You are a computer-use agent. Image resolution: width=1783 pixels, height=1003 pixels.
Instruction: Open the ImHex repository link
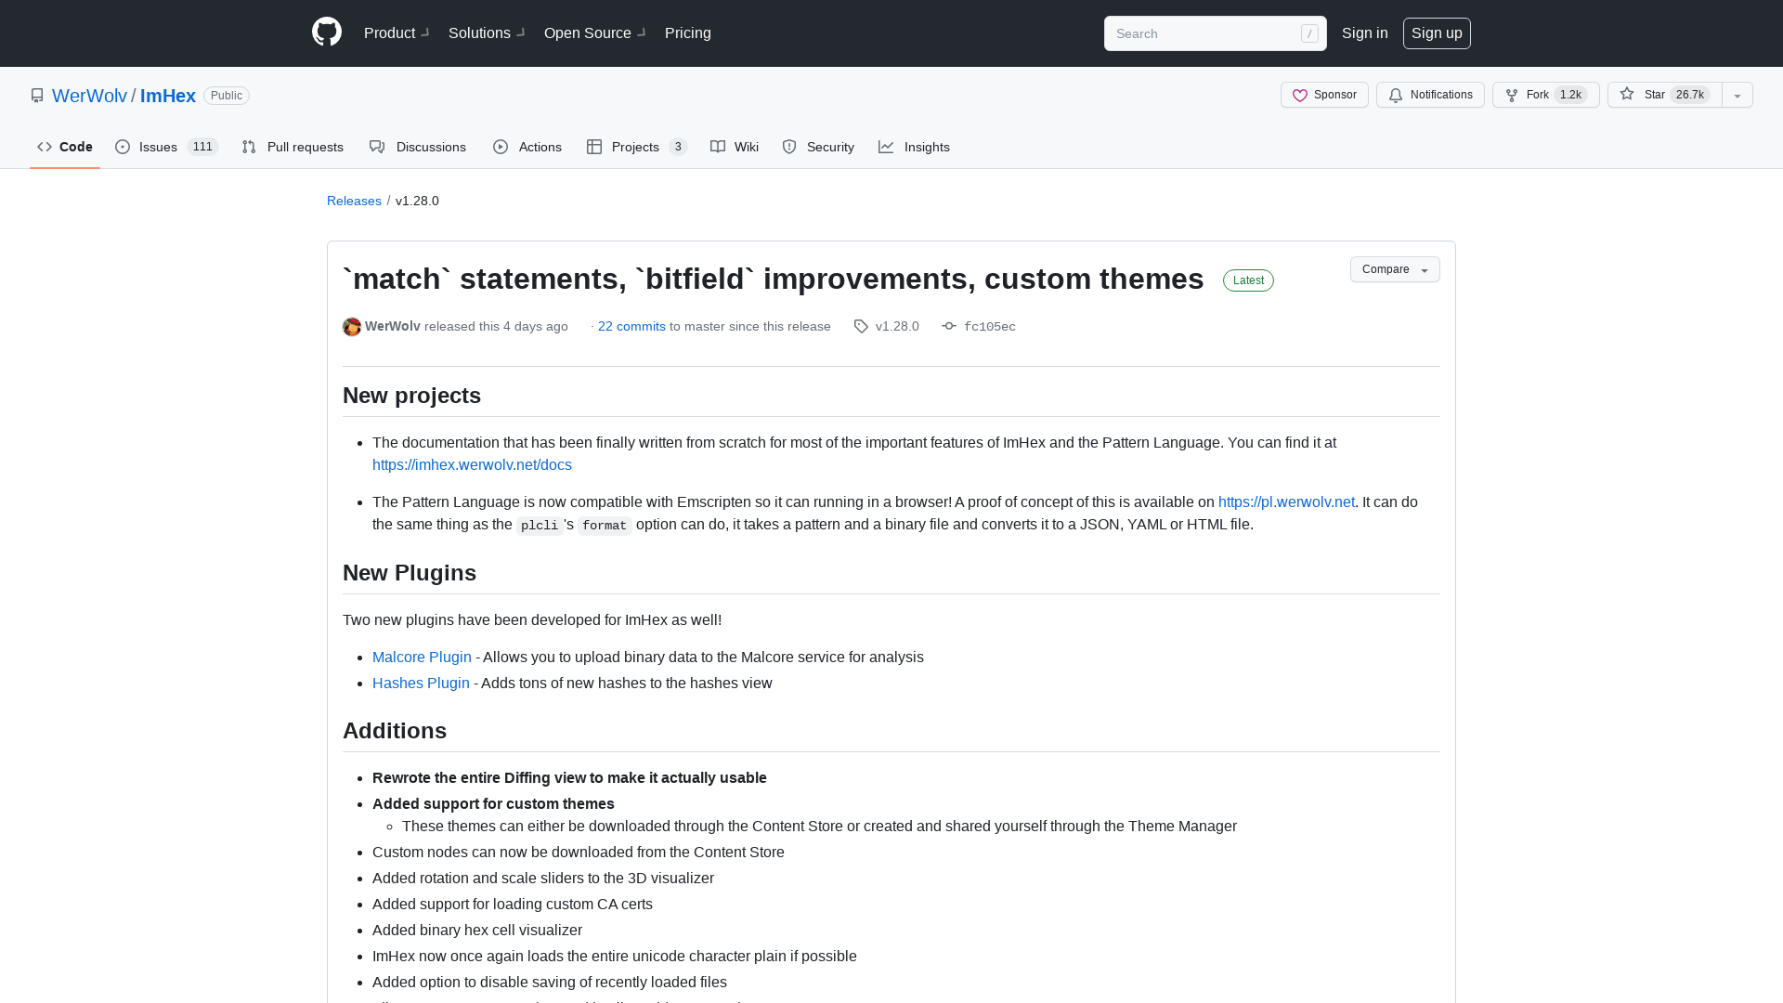pos(168,96)
